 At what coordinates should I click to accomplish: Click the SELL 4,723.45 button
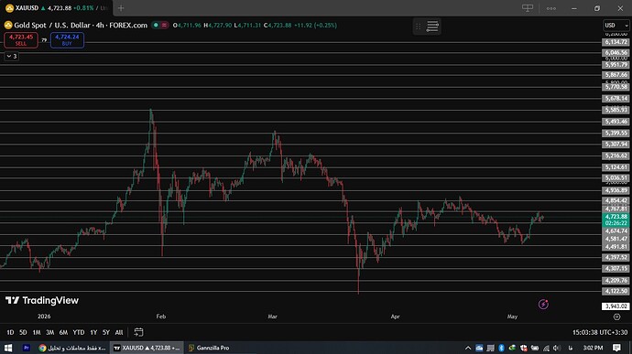tap(21, 40)
